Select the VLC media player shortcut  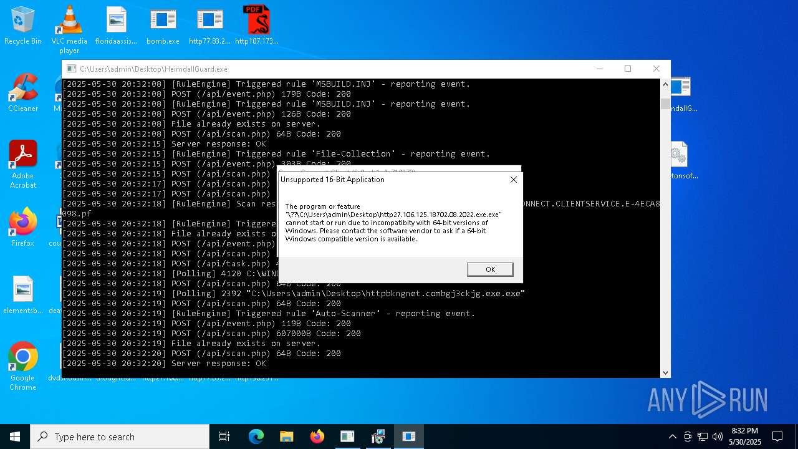(69, 30)
